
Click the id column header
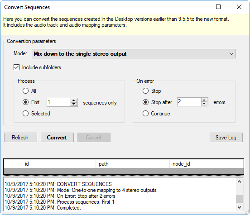click(x=59, y=164)
